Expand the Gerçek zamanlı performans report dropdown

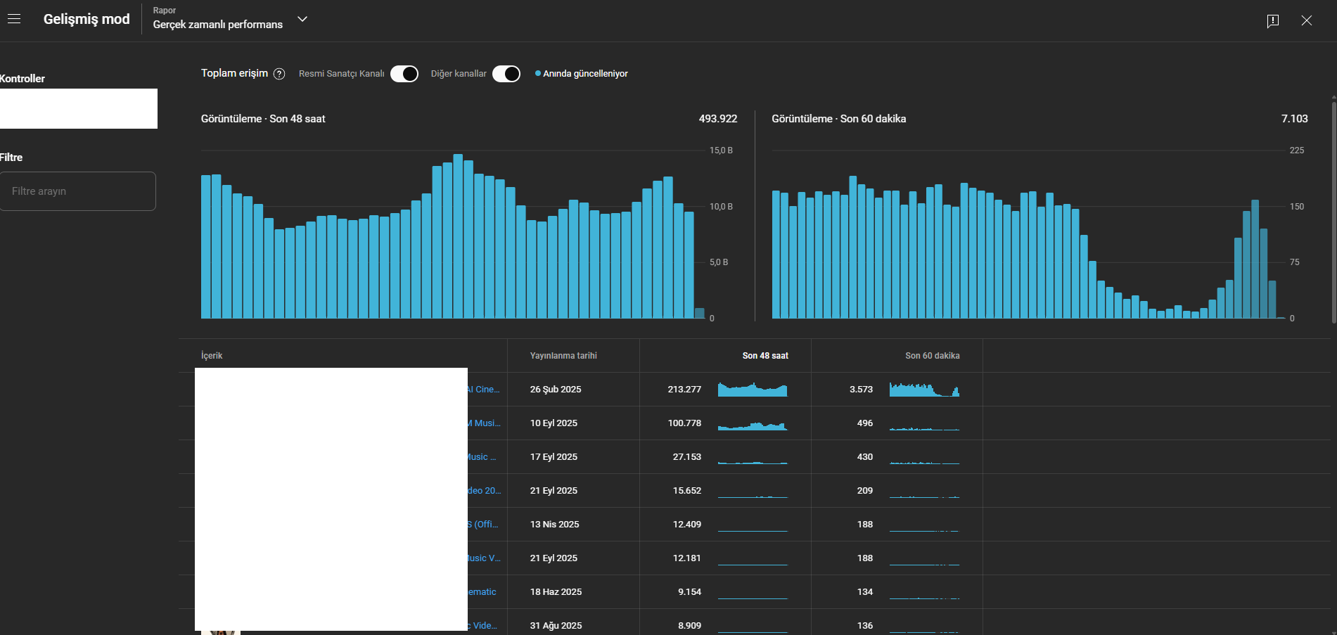[x=302, y=20]
